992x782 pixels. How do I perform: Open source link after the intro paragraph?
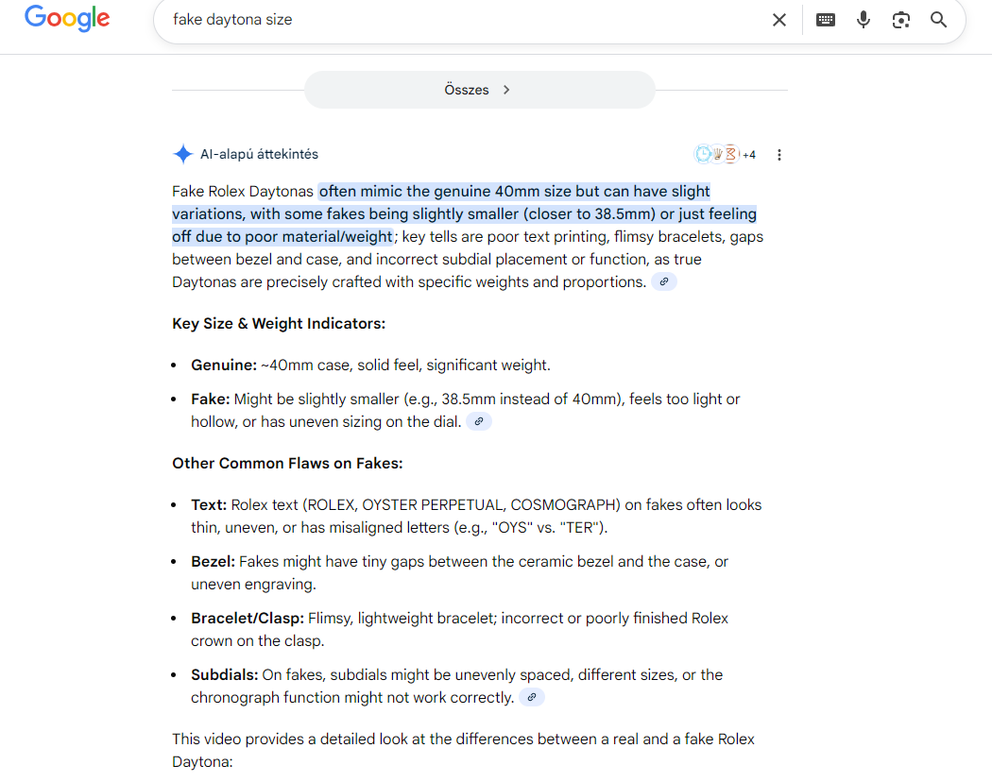tap(664, 281)
